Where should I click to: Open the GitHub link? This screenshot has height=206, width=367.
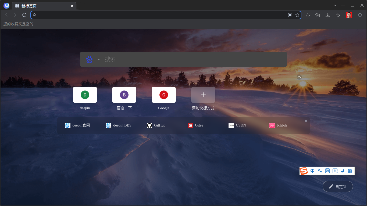coord(156,125)
